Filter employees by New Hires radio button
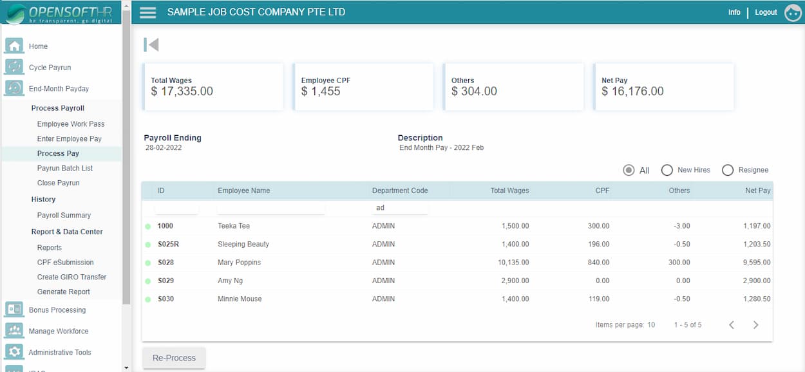This screenshot has height=372, width=805. point(667,170)
